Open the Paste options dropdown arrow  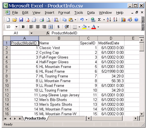point(76,20)
